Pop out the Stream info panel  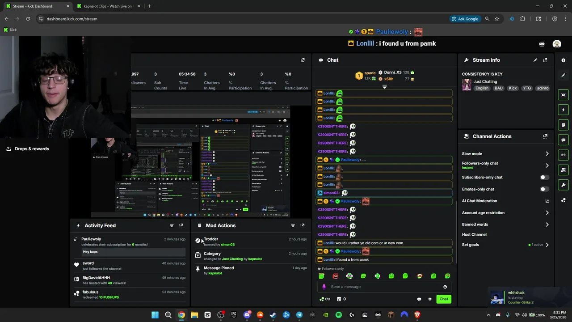pyautogui.click(x=545, y=60)
